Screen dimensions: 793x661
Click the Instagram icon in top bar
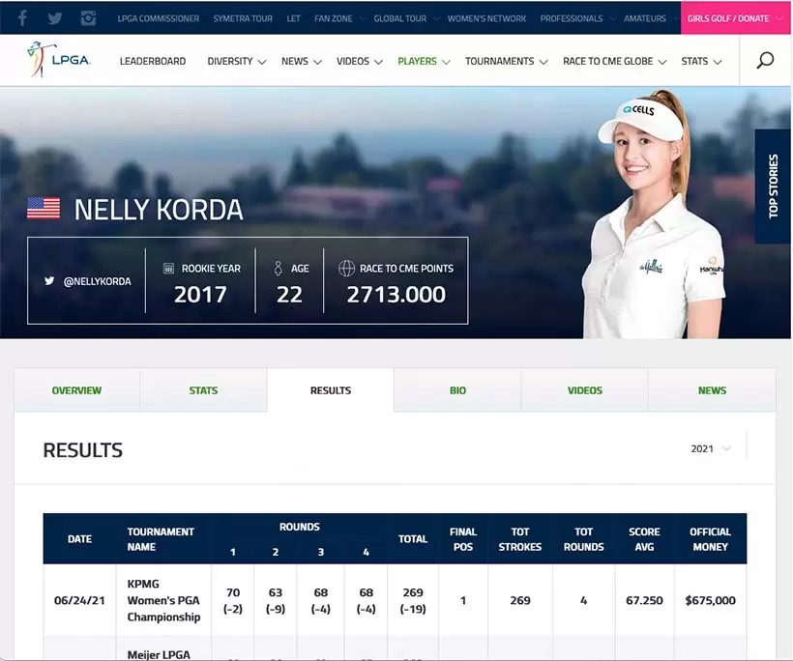(x=88, y=18)
